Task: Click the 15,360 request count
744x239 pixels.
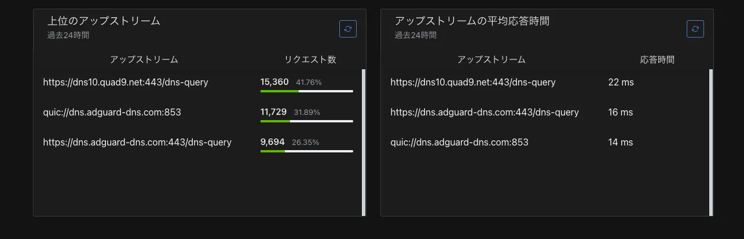Action: pos(274,82)
